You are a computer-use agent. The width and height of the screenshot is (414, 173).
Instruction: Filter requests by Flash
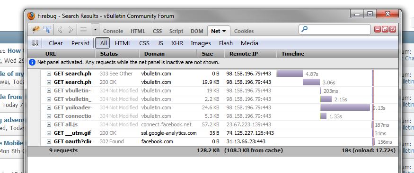(x=226, y=43)
